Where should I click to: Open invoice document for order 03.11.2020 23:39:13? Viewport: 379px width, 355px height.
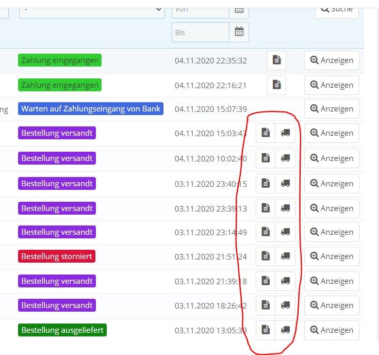pyautogui.click(x=266, y=208)
